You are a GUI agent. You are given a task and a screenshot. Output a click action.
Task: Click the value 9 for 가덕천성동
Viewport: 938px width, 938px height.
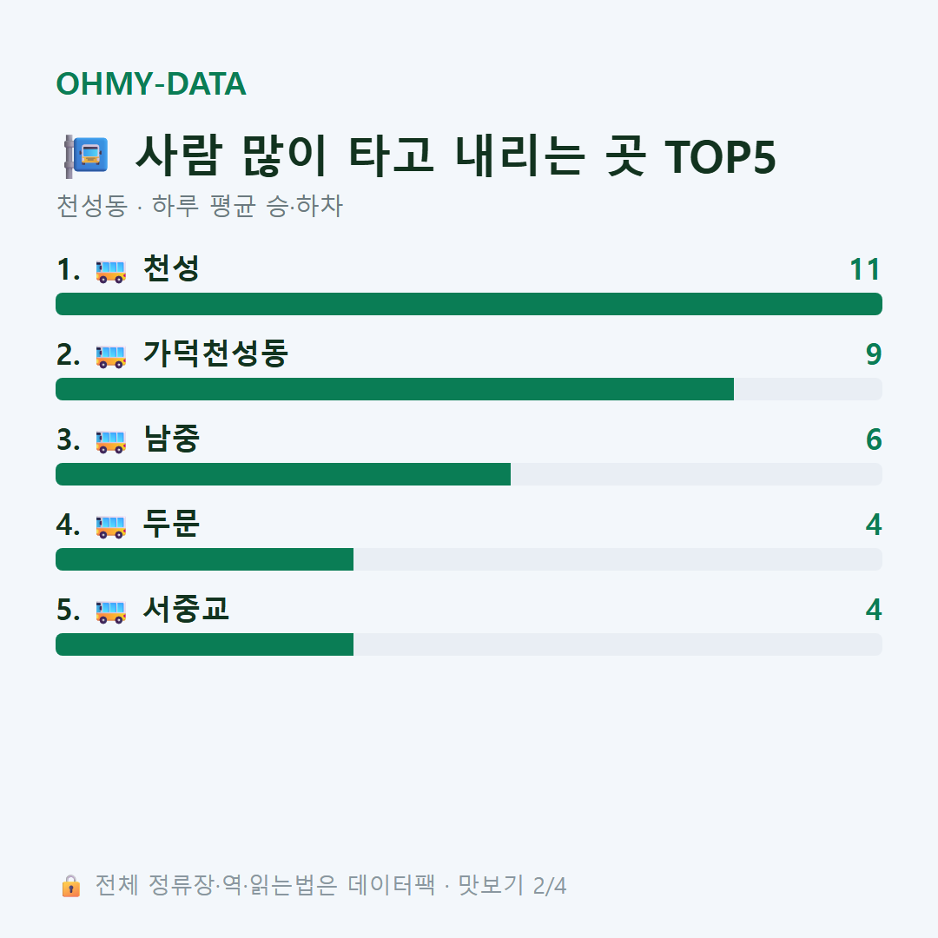(874, 354)
